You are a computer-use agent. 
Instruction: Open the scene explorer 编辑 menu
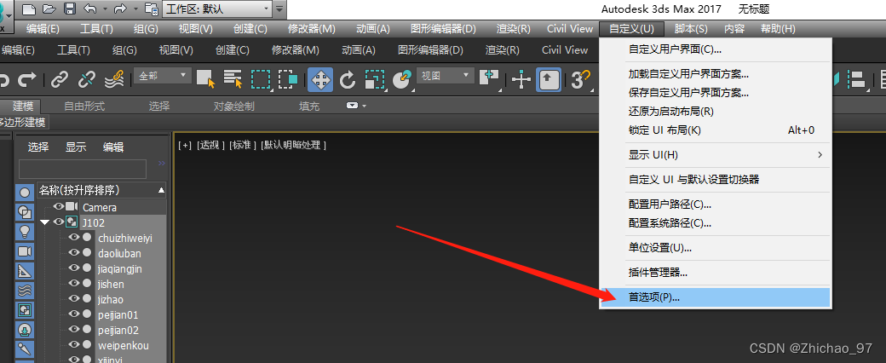coord(113,147)
